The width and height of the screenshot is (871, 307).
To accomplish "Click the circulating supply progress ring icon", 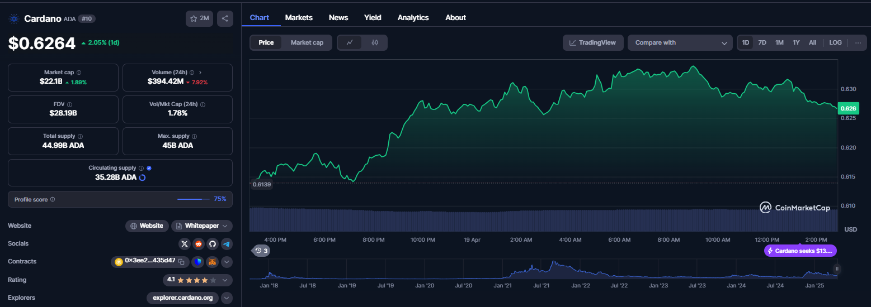I will click(x=142, y=178).
